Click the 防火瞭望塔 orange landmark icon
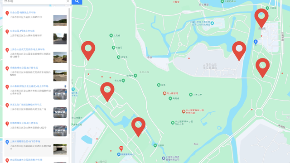This screenshot has height=163, width=290. click(x=164, y=93)
